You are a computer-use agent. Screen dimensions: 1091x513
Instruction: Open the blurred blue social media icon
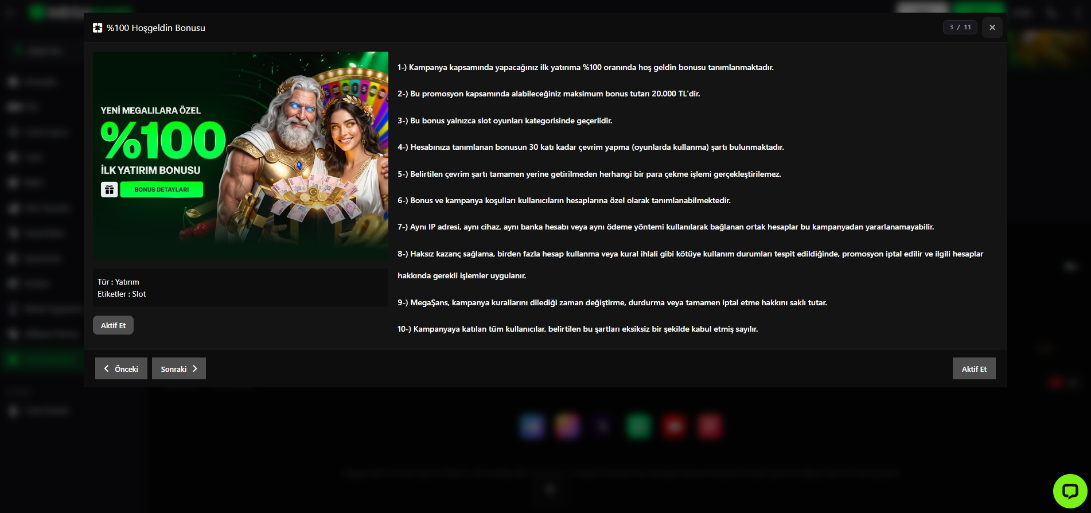(532, 426)
